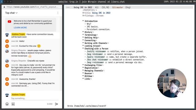Image resolution: width=196 pixels, height=110 pixels.
Task: Expand the Registration heading
Action: 91,68
